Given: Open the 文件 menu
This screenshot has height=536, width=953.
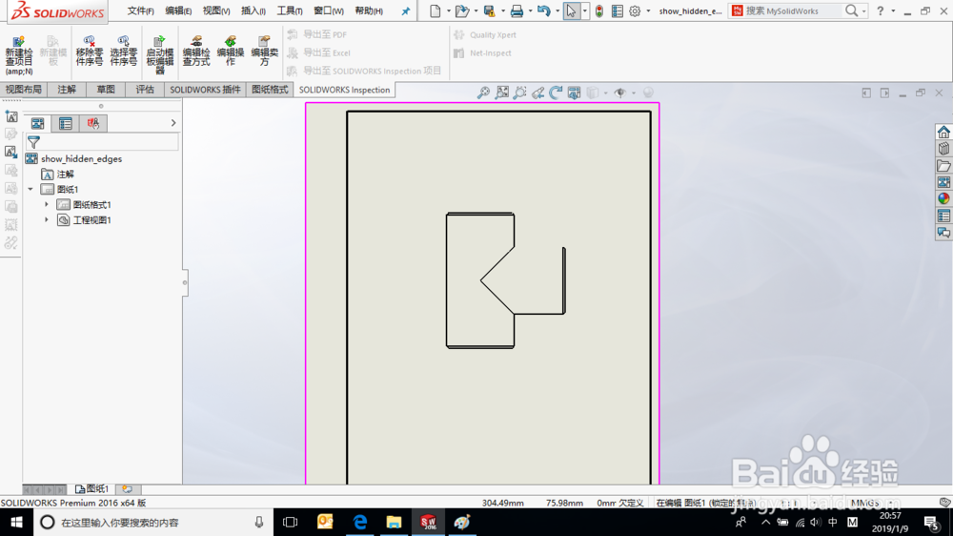Looking at the screenshot, I should (x=140, y=10).
